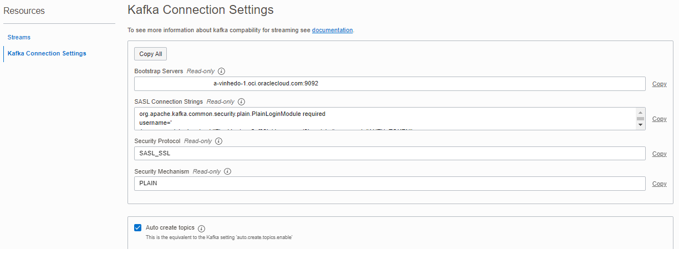The width and height of the screenshot is (679, 259).
Task: Select Kafka Connection Settings in sidebar
Action: [47, 53]
